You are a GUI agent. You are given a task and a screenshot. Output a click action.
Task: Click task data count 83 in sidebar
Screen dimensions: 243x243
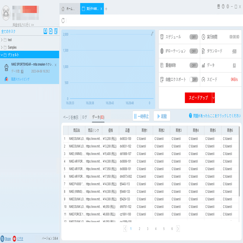tap(22, 71)
